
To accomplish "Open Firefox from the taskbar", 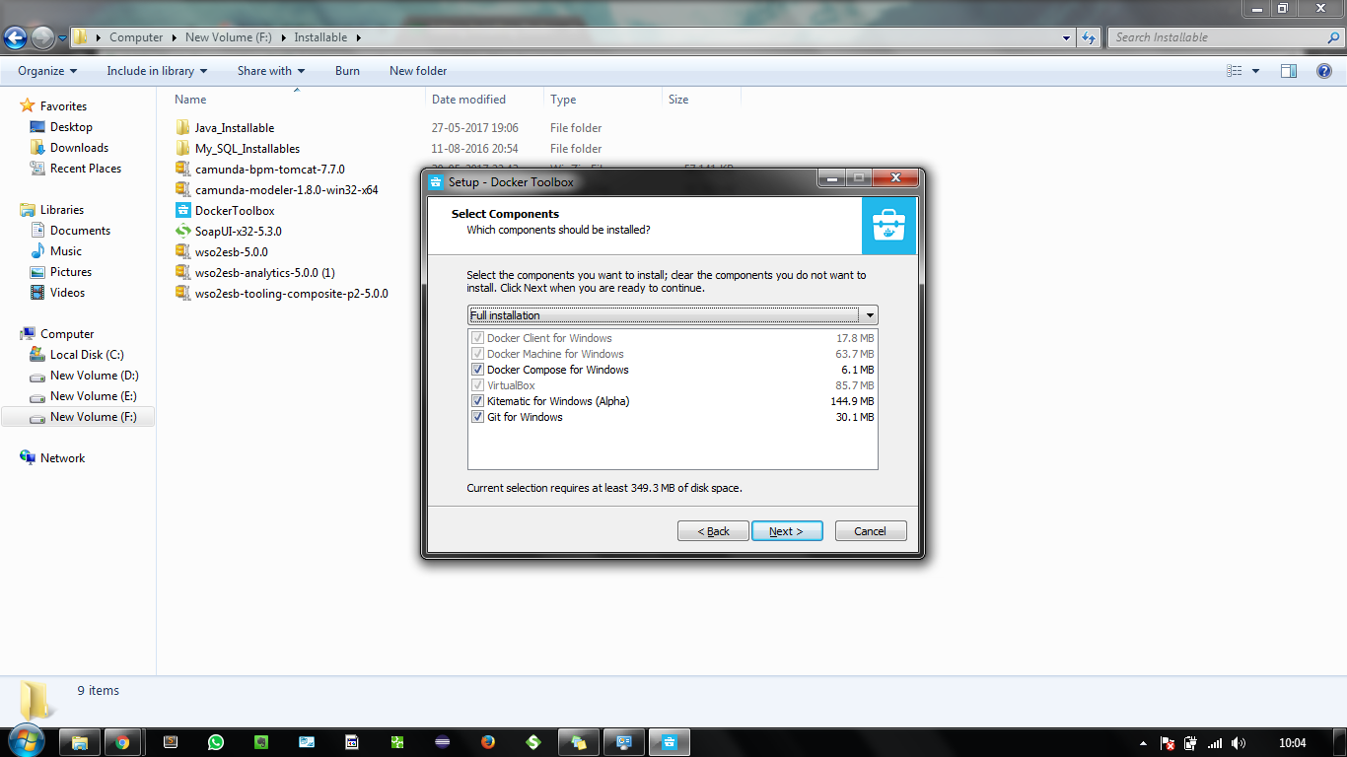I will [x=487, y=741].
